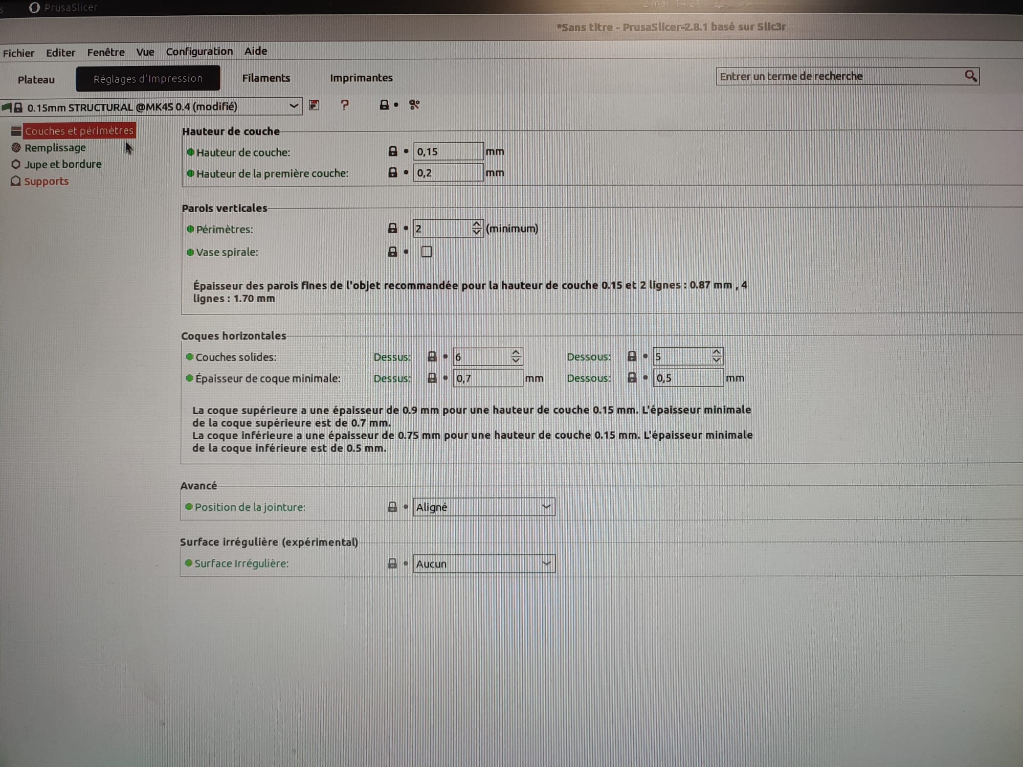Decrease the Dessus couches solides value
This screenshot has height=767, width=1023.
coord(516,360)
